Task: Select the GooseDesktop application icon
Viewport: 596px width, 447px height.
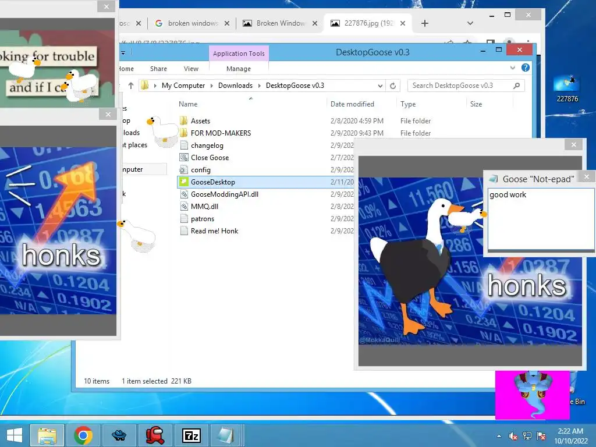Action: (x=184, y=182)
